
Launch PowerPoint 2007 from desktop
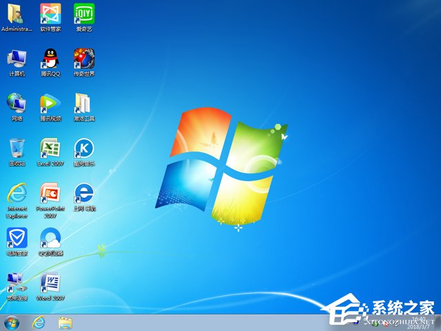(x=50, y=193)
